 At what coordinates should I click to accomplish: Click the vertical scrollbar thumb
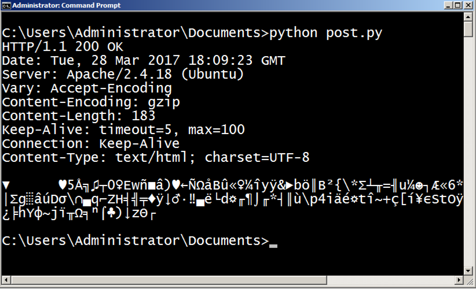point(469,29)
